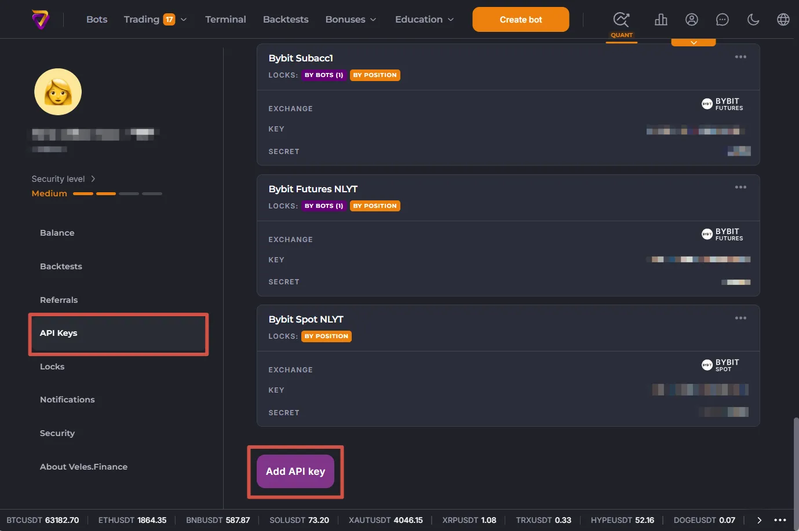Click the BTCUSDT ticker
Screen dimensions: 799x531
point(43,520)
